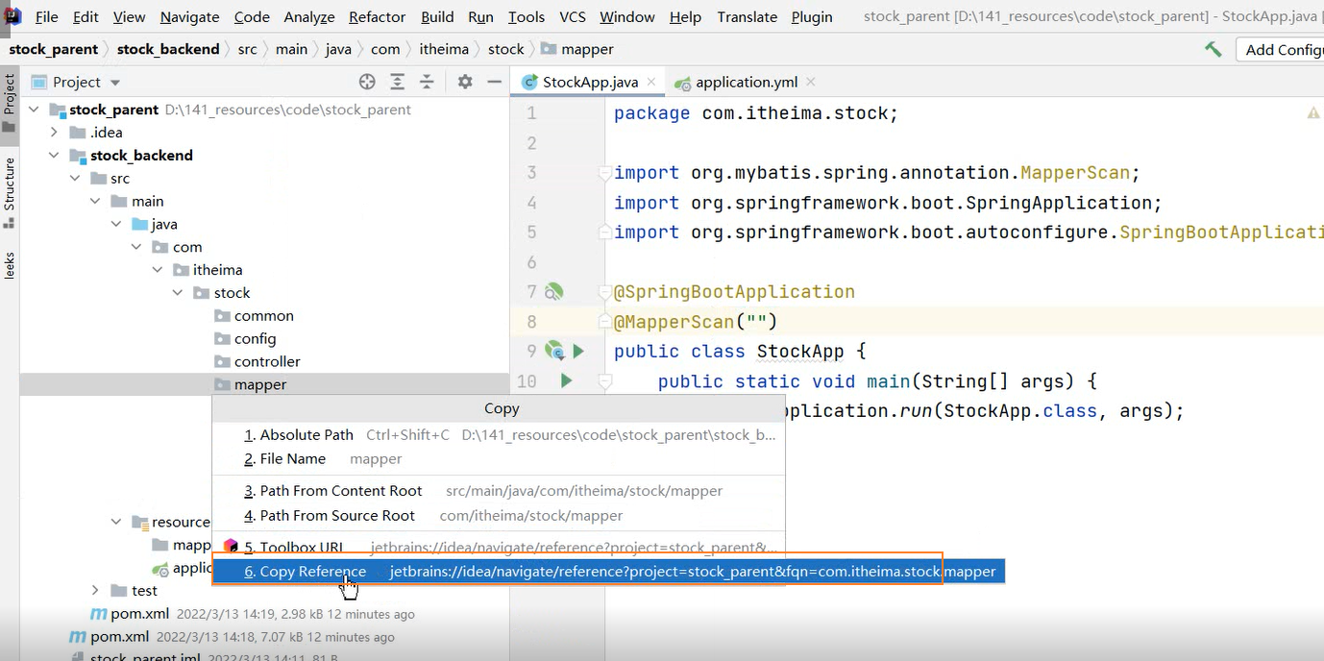Click the build hammer icon
The image size is (1324, 661).
[1214, 49]
